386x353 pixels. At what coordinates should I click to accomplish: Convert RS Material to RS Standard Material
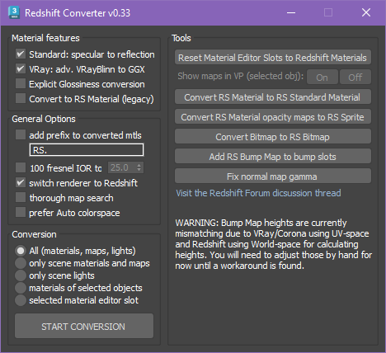coord(273,97)
